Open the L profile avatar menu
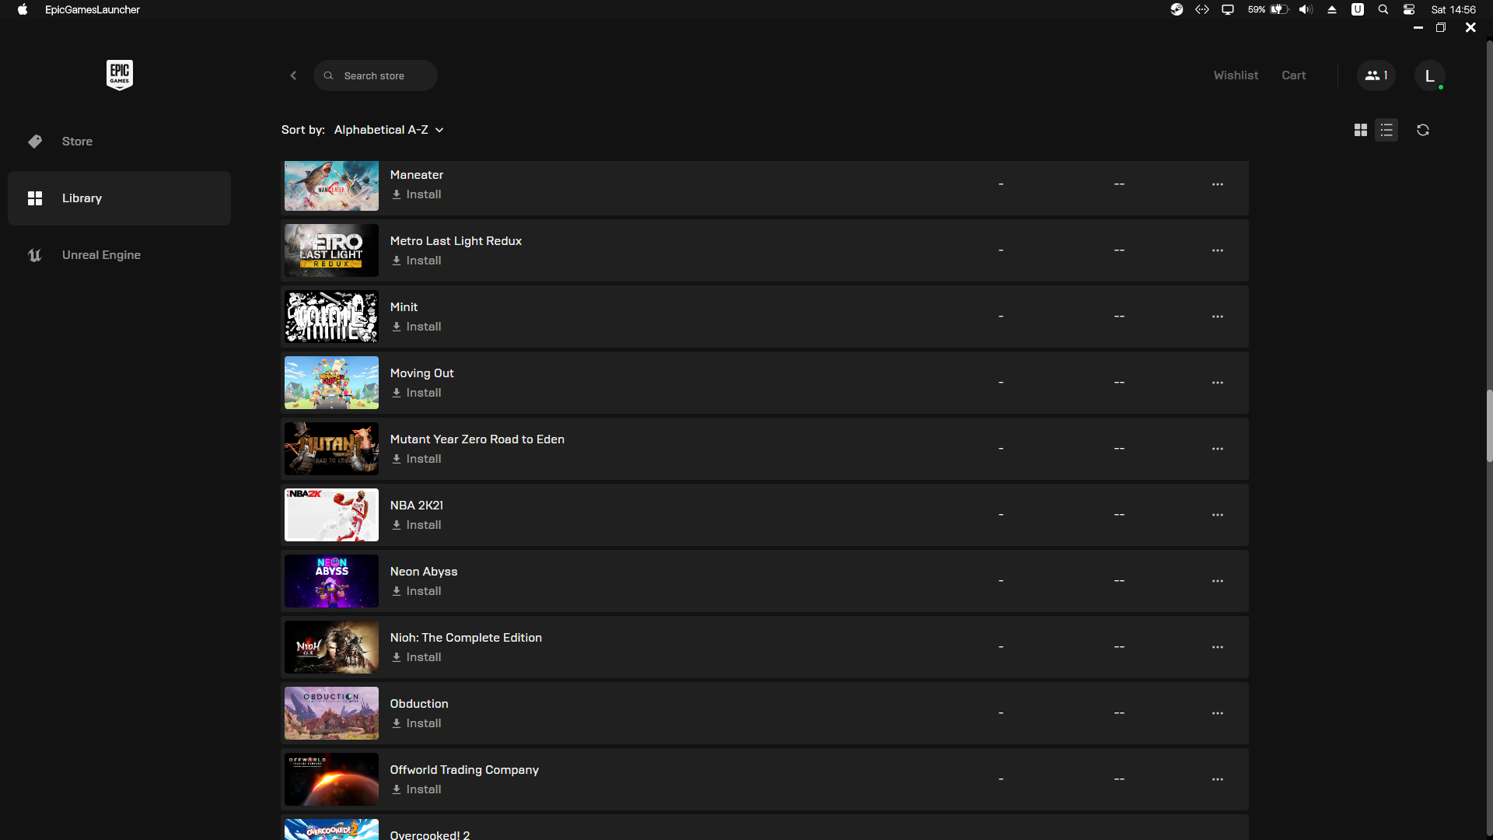Screen dimensions: 1493x840 (x=1429, y=75)
